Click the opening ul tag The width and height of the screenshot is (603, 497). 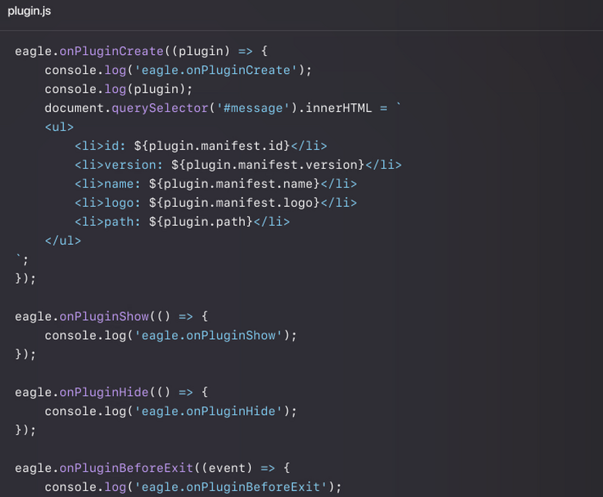point(59,127)
